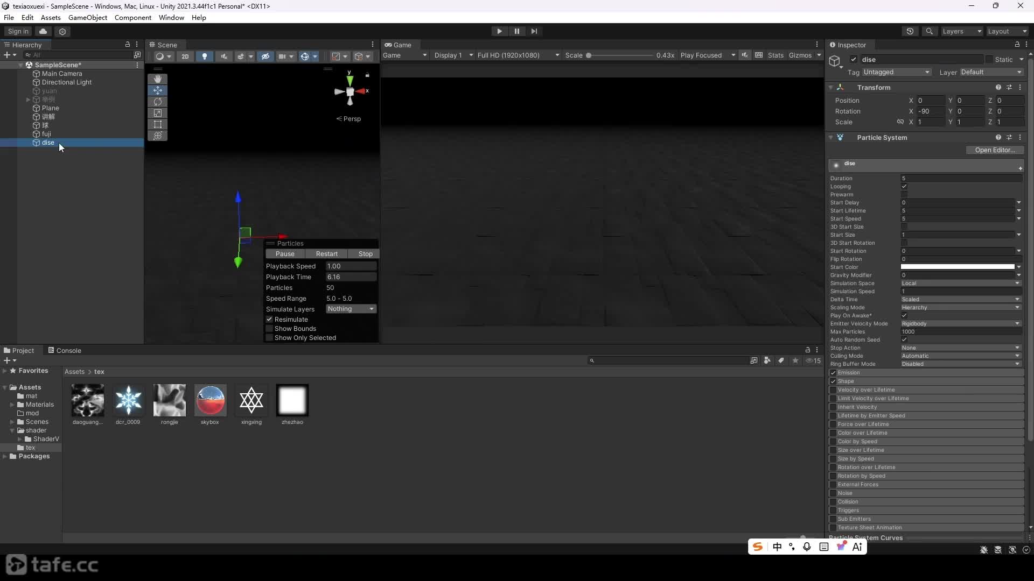Open Transform component help icon
This screenshot has height=581, width=1034.
(998, 87)
